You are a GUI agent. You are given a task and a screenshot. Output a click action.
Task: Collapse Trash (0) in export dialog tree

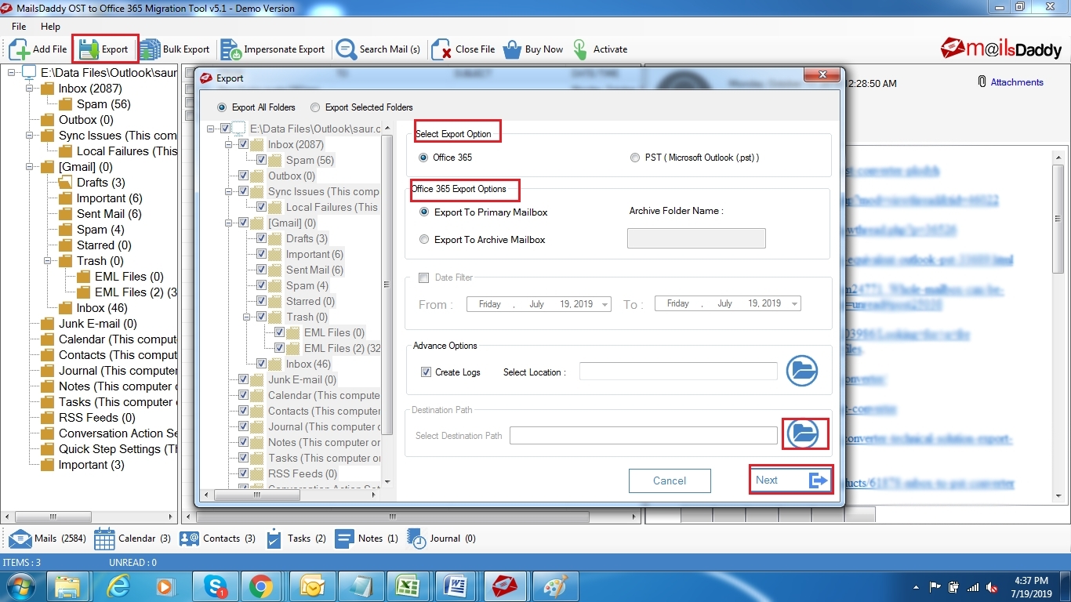248,317
